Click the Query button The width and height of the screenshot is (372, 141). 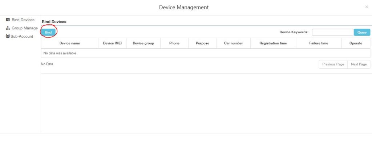(362, 32)
